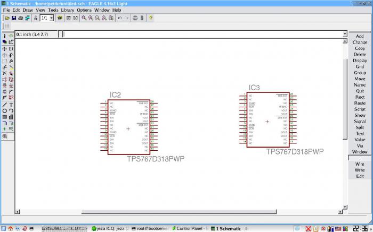Select the Move tool in the palette
373x232 pixels.
pos(4,49)
